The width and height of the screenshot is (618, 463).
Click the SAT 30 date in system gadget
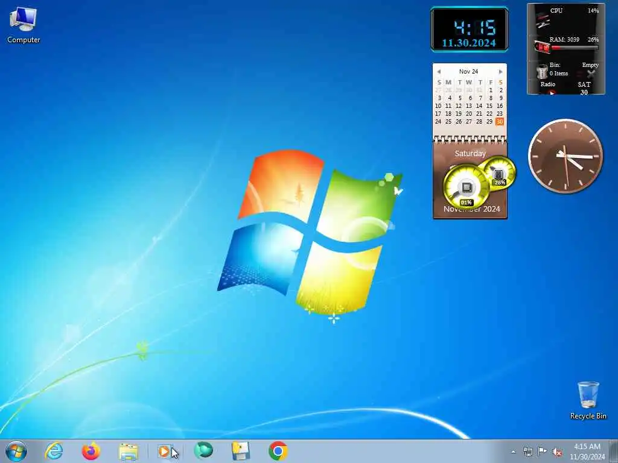coord(584,88)
